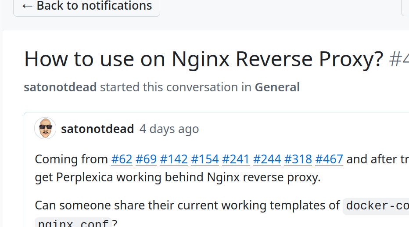Go to issue #241 reference
The height and width of the screenshot is (227, 409).
coord(236,159)
